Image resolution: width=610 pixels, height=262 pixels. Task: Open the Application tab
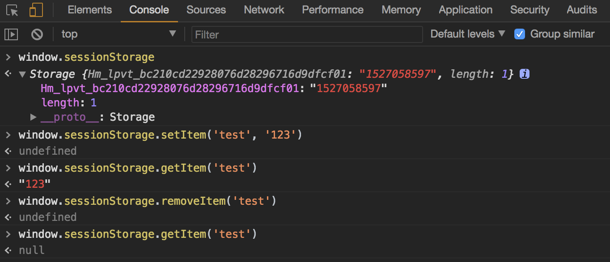466,10
